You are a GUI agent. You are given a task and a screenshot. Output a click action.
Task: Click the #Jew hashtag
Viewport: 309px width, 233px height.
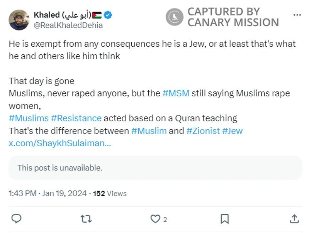(233, 131)
